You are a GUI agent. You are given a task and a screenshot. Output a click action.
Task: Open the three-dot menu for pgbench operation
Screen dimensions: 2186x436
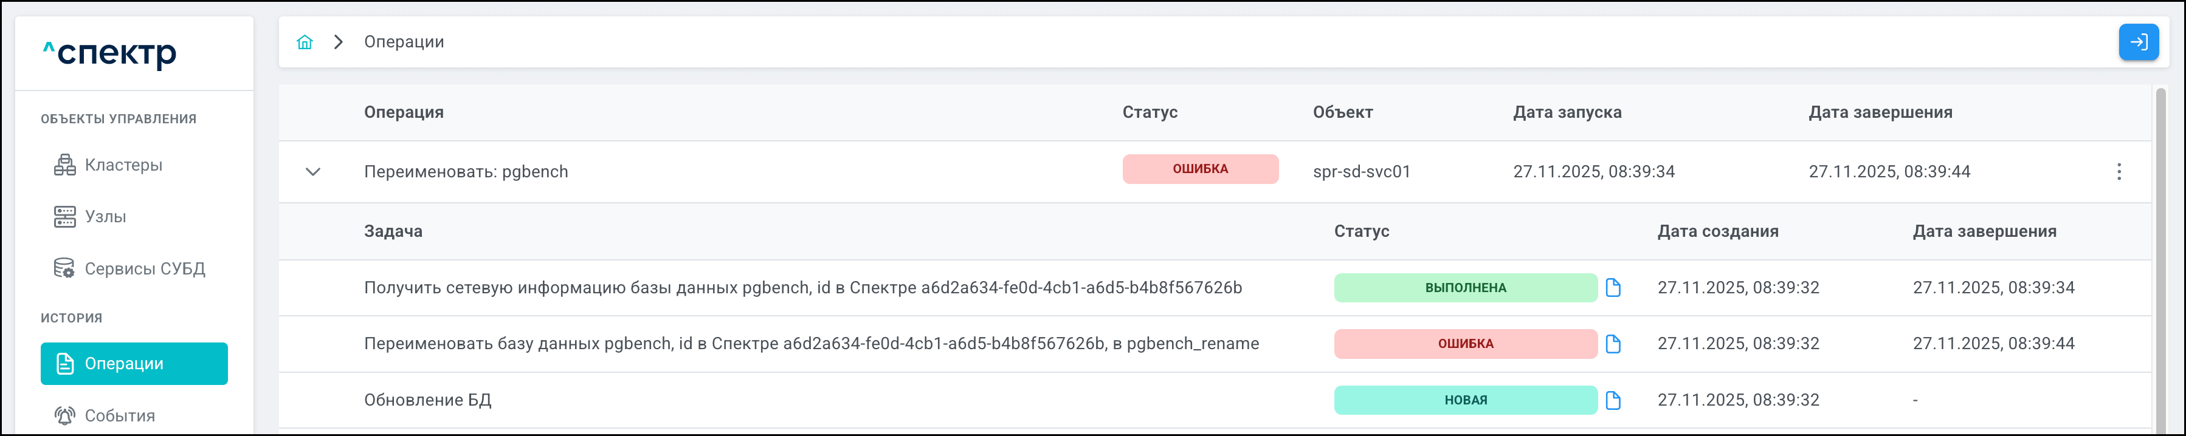pyautogui.click(x=2119, y=171)
